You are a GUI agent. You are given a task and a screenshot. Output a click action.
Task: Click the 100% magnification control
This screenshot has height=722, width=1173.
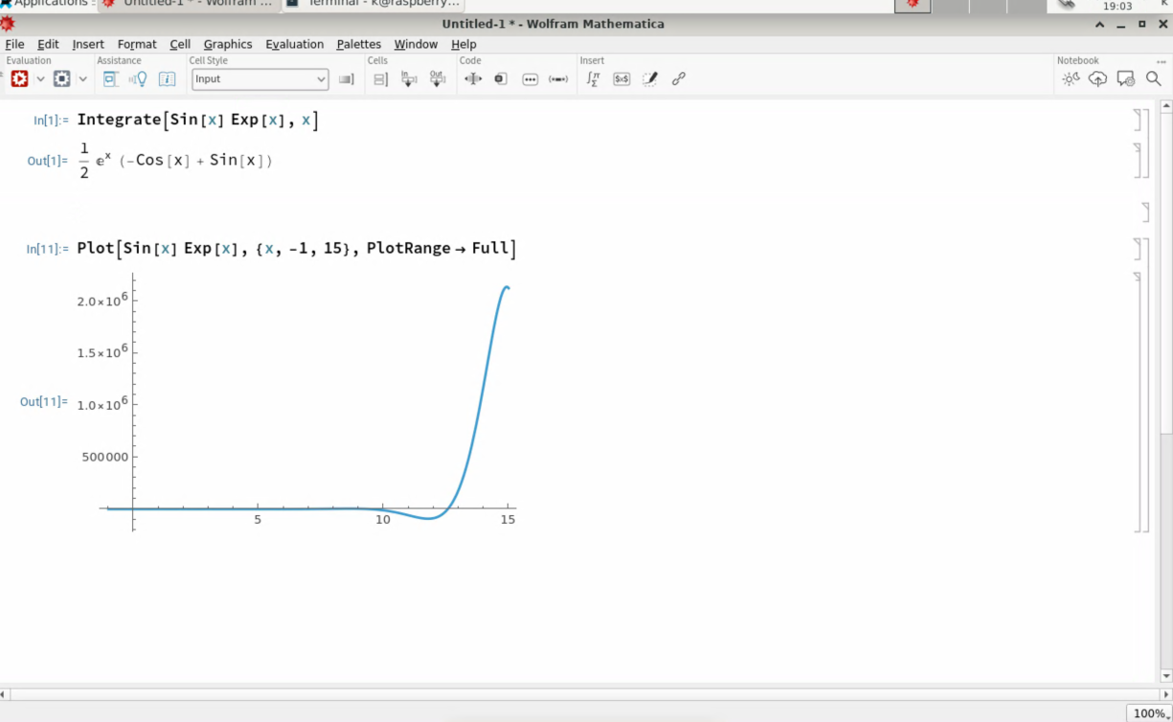[1149, 713]
